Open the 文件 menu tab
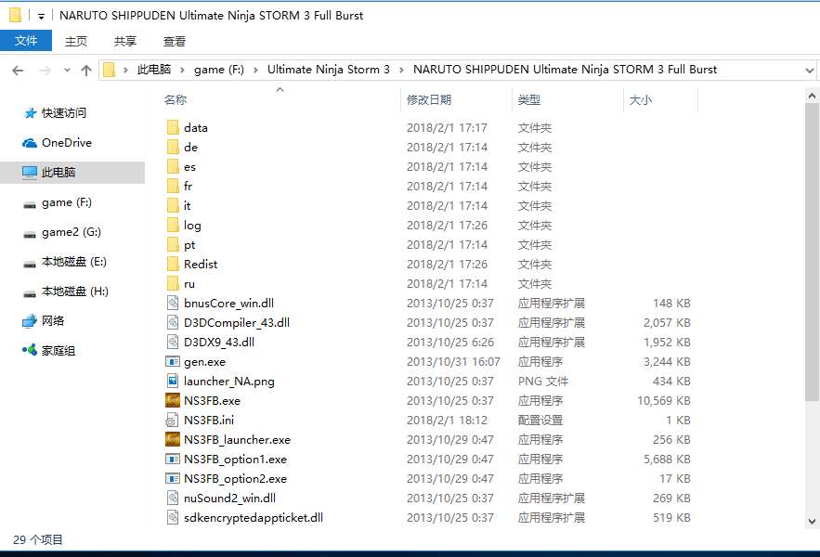The width and height of the screenshot is (820, 557). (x=26, y=41)
